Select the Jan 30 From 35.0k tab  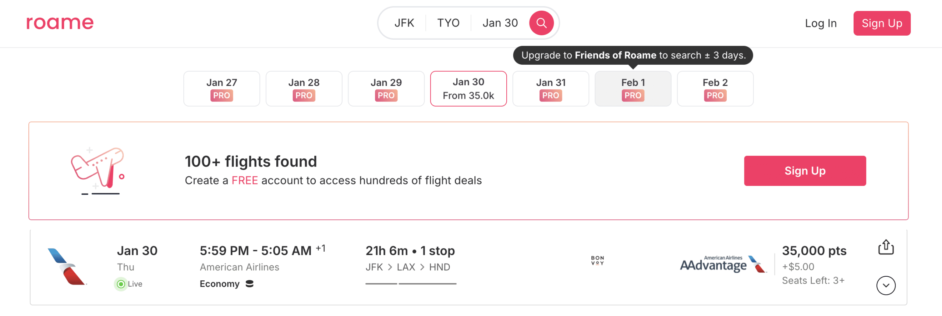[468, 89]
